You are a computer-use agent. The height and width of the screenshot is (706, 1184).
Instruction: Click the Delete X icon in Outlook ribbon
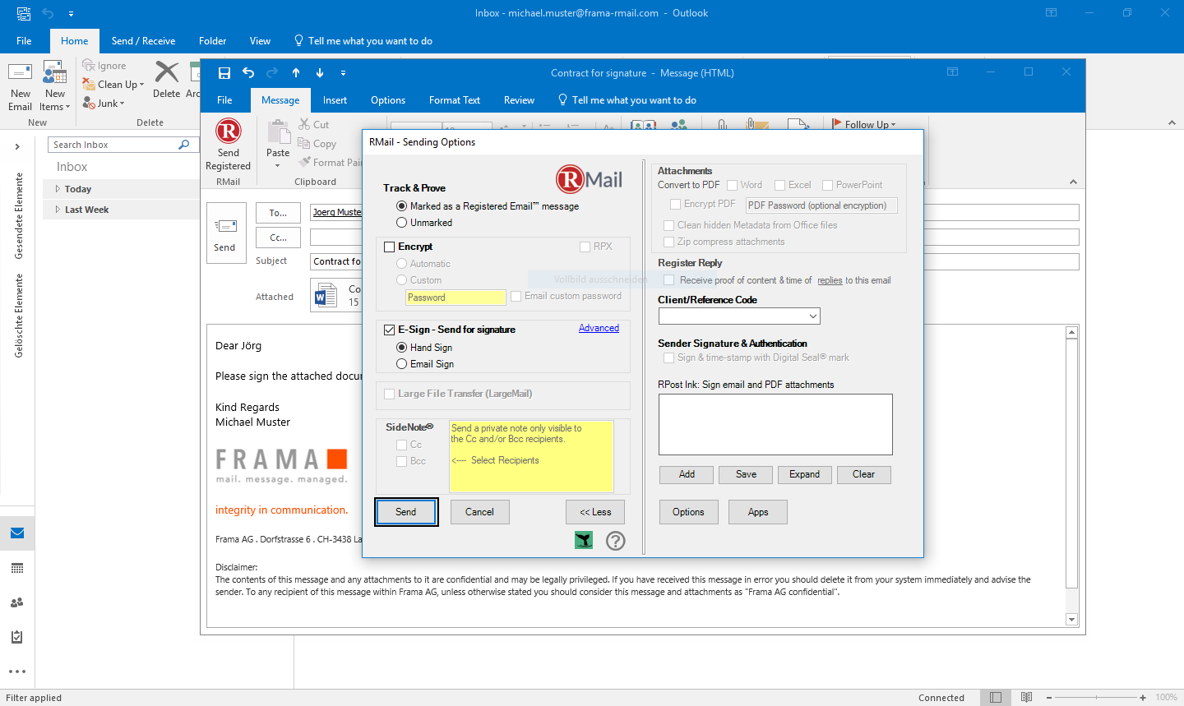(167, 72)
